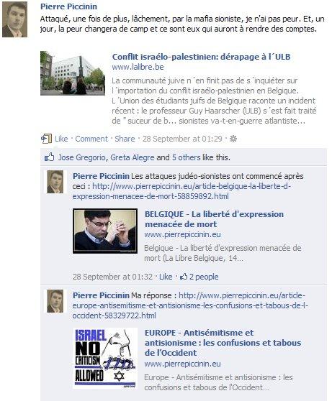This screenshot has width=332, height=401.
Task: Open the gear icon next to post timestamp
Action: 233,139
